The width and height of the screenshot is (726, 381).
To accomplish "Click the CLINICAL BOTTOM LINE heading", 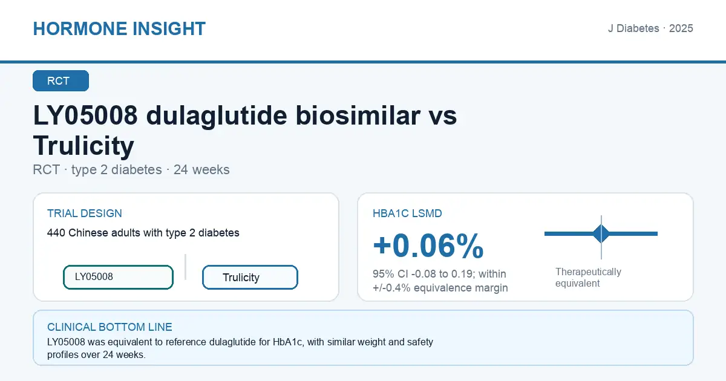I will click(x=110, y=327).
